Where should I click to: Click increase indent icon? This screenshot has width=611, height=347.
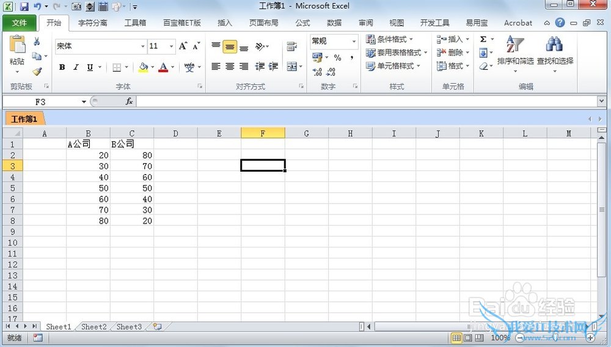click(x=274, y=67)
